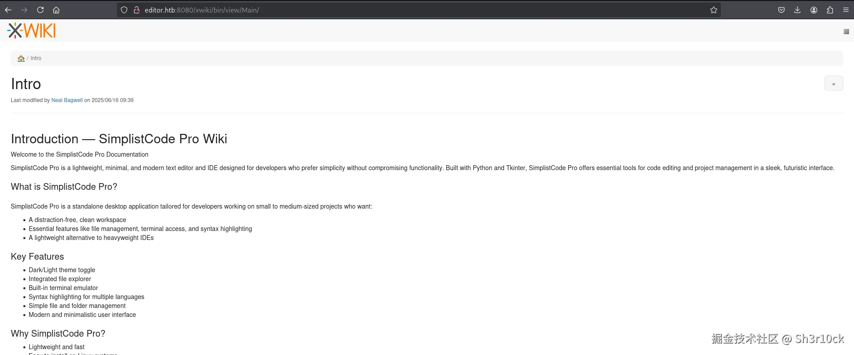Viewport: 854px width, 355px height.
Task: Open the extensions puzzle icon
Action: 830,10
